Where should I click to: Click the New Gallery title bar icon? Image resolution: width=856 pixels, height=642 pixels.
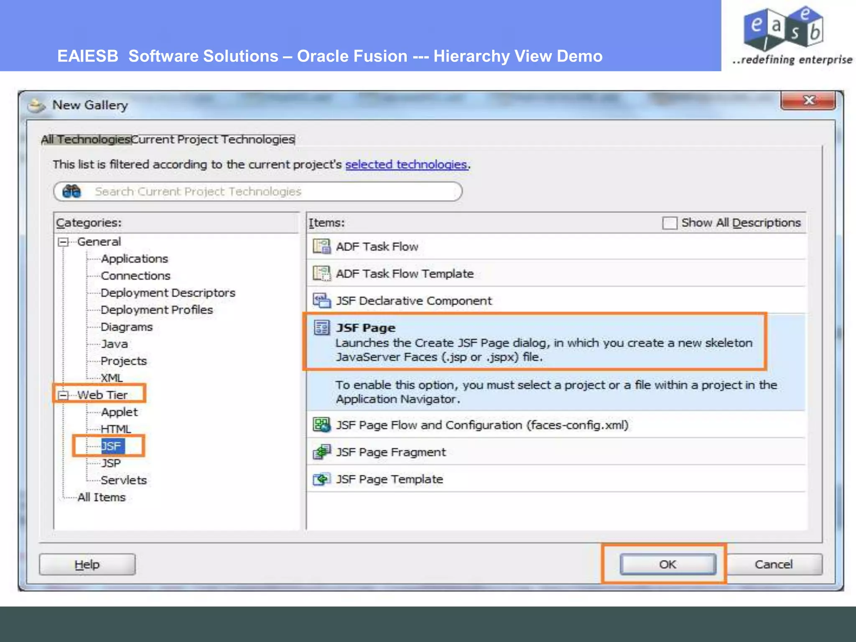click(37, 105)
